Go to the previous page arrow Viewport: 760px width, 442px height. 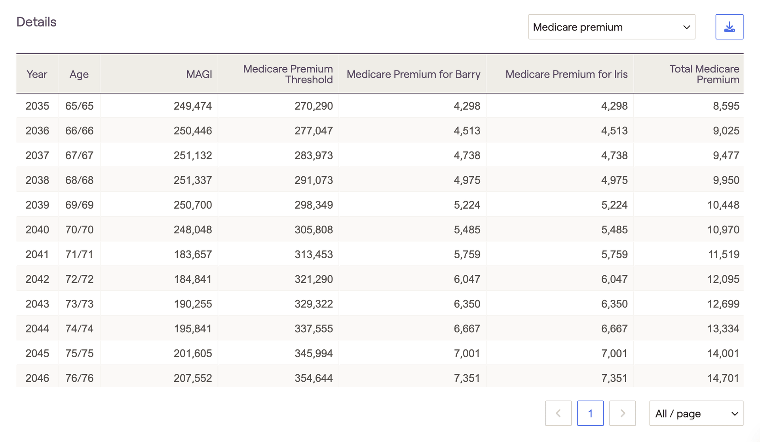pos(558,413)
